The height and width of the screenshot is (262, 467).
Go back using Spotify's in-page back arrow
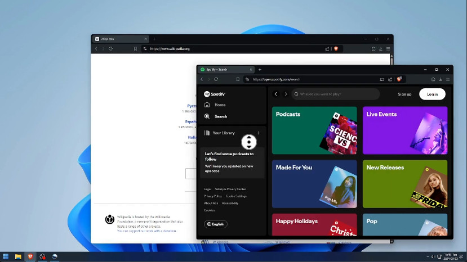tap(276, 94)
